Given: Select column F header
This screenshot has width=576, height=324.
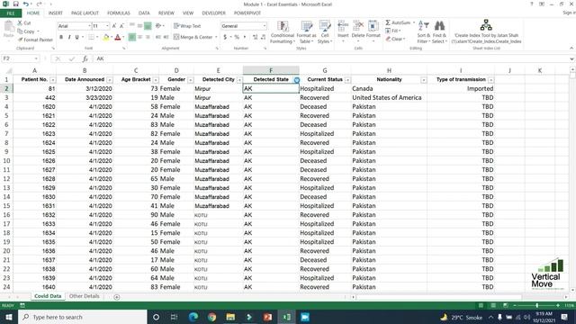Looking at the screenshot, I should click(x=271, y=70).
